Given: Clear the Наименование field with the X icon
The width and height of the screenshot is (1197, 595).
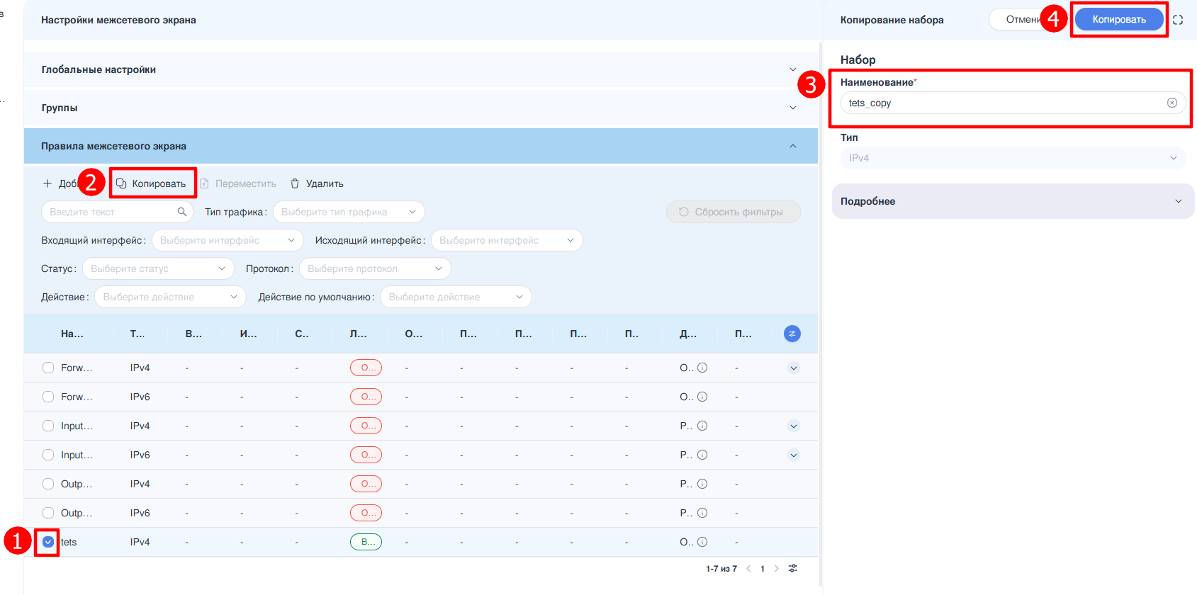Looking at the screenshot, I should 1172,103.
